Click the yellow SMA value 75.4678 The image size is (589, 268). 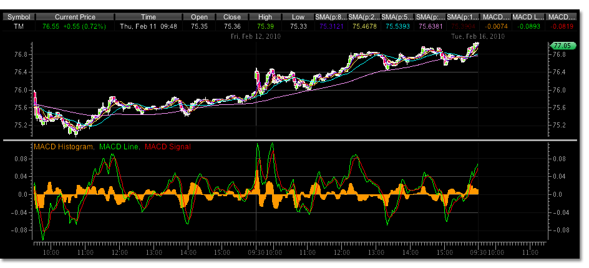(x=364, y=27)
